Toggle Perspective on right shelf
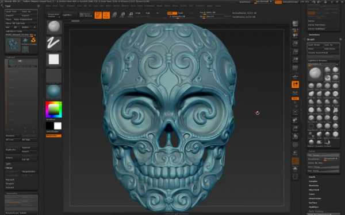 (295, 68)
